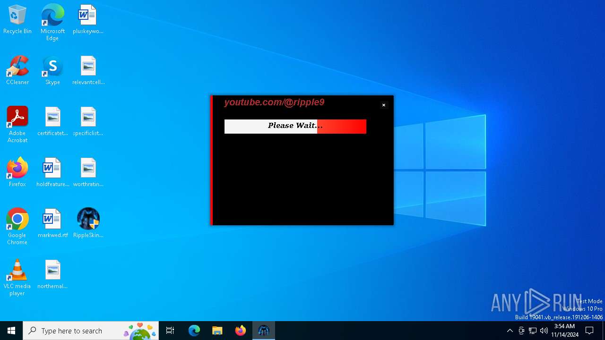The width and height of the screenshot is (605, 340).
Task: Select the Skype desktop shortcut
Action: point(52,70)
